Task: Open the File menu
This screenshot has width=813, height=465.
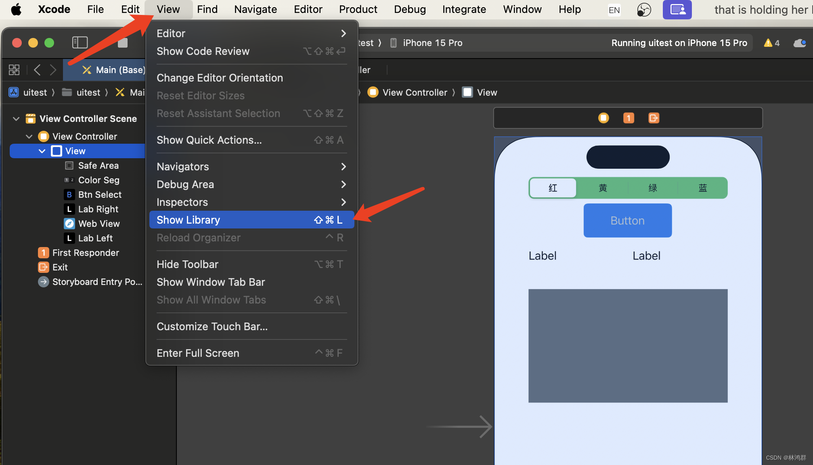Action: [95, 9]
